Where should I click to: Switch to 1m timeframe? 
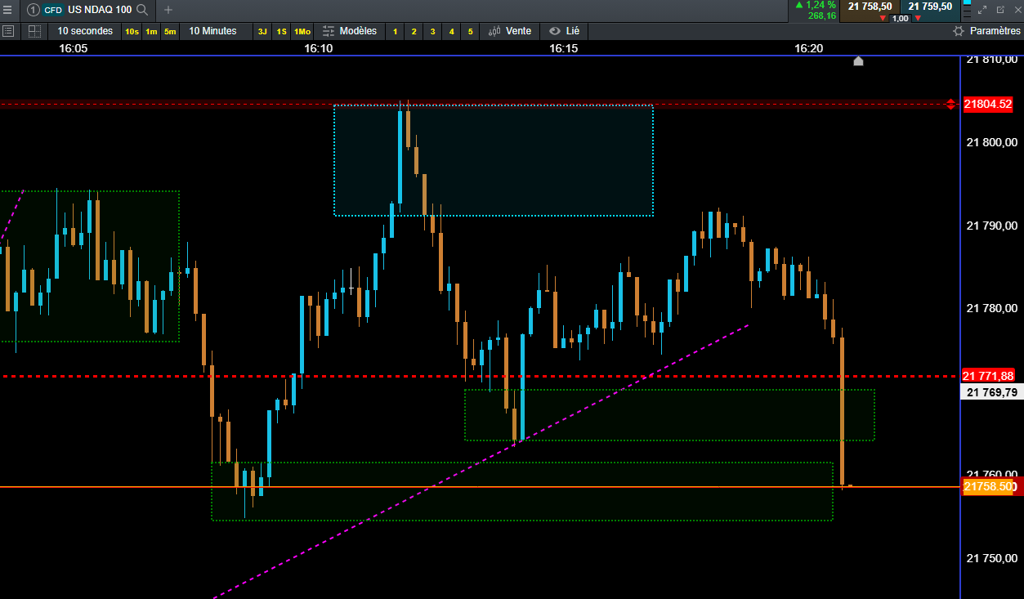point(151,31)
